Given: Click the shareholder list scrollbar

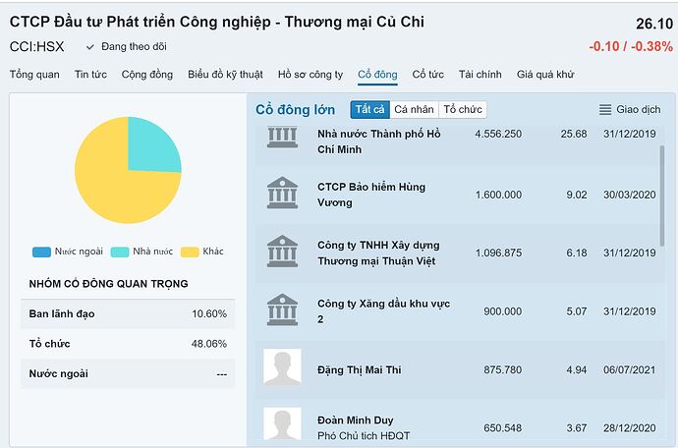Looking at the screenshot, I should 661,196.
